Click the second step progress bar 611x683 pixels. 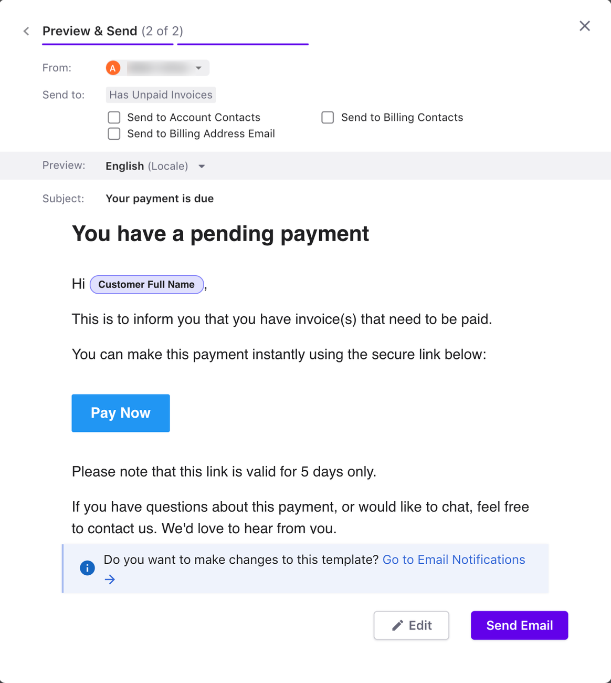(243, 44)
